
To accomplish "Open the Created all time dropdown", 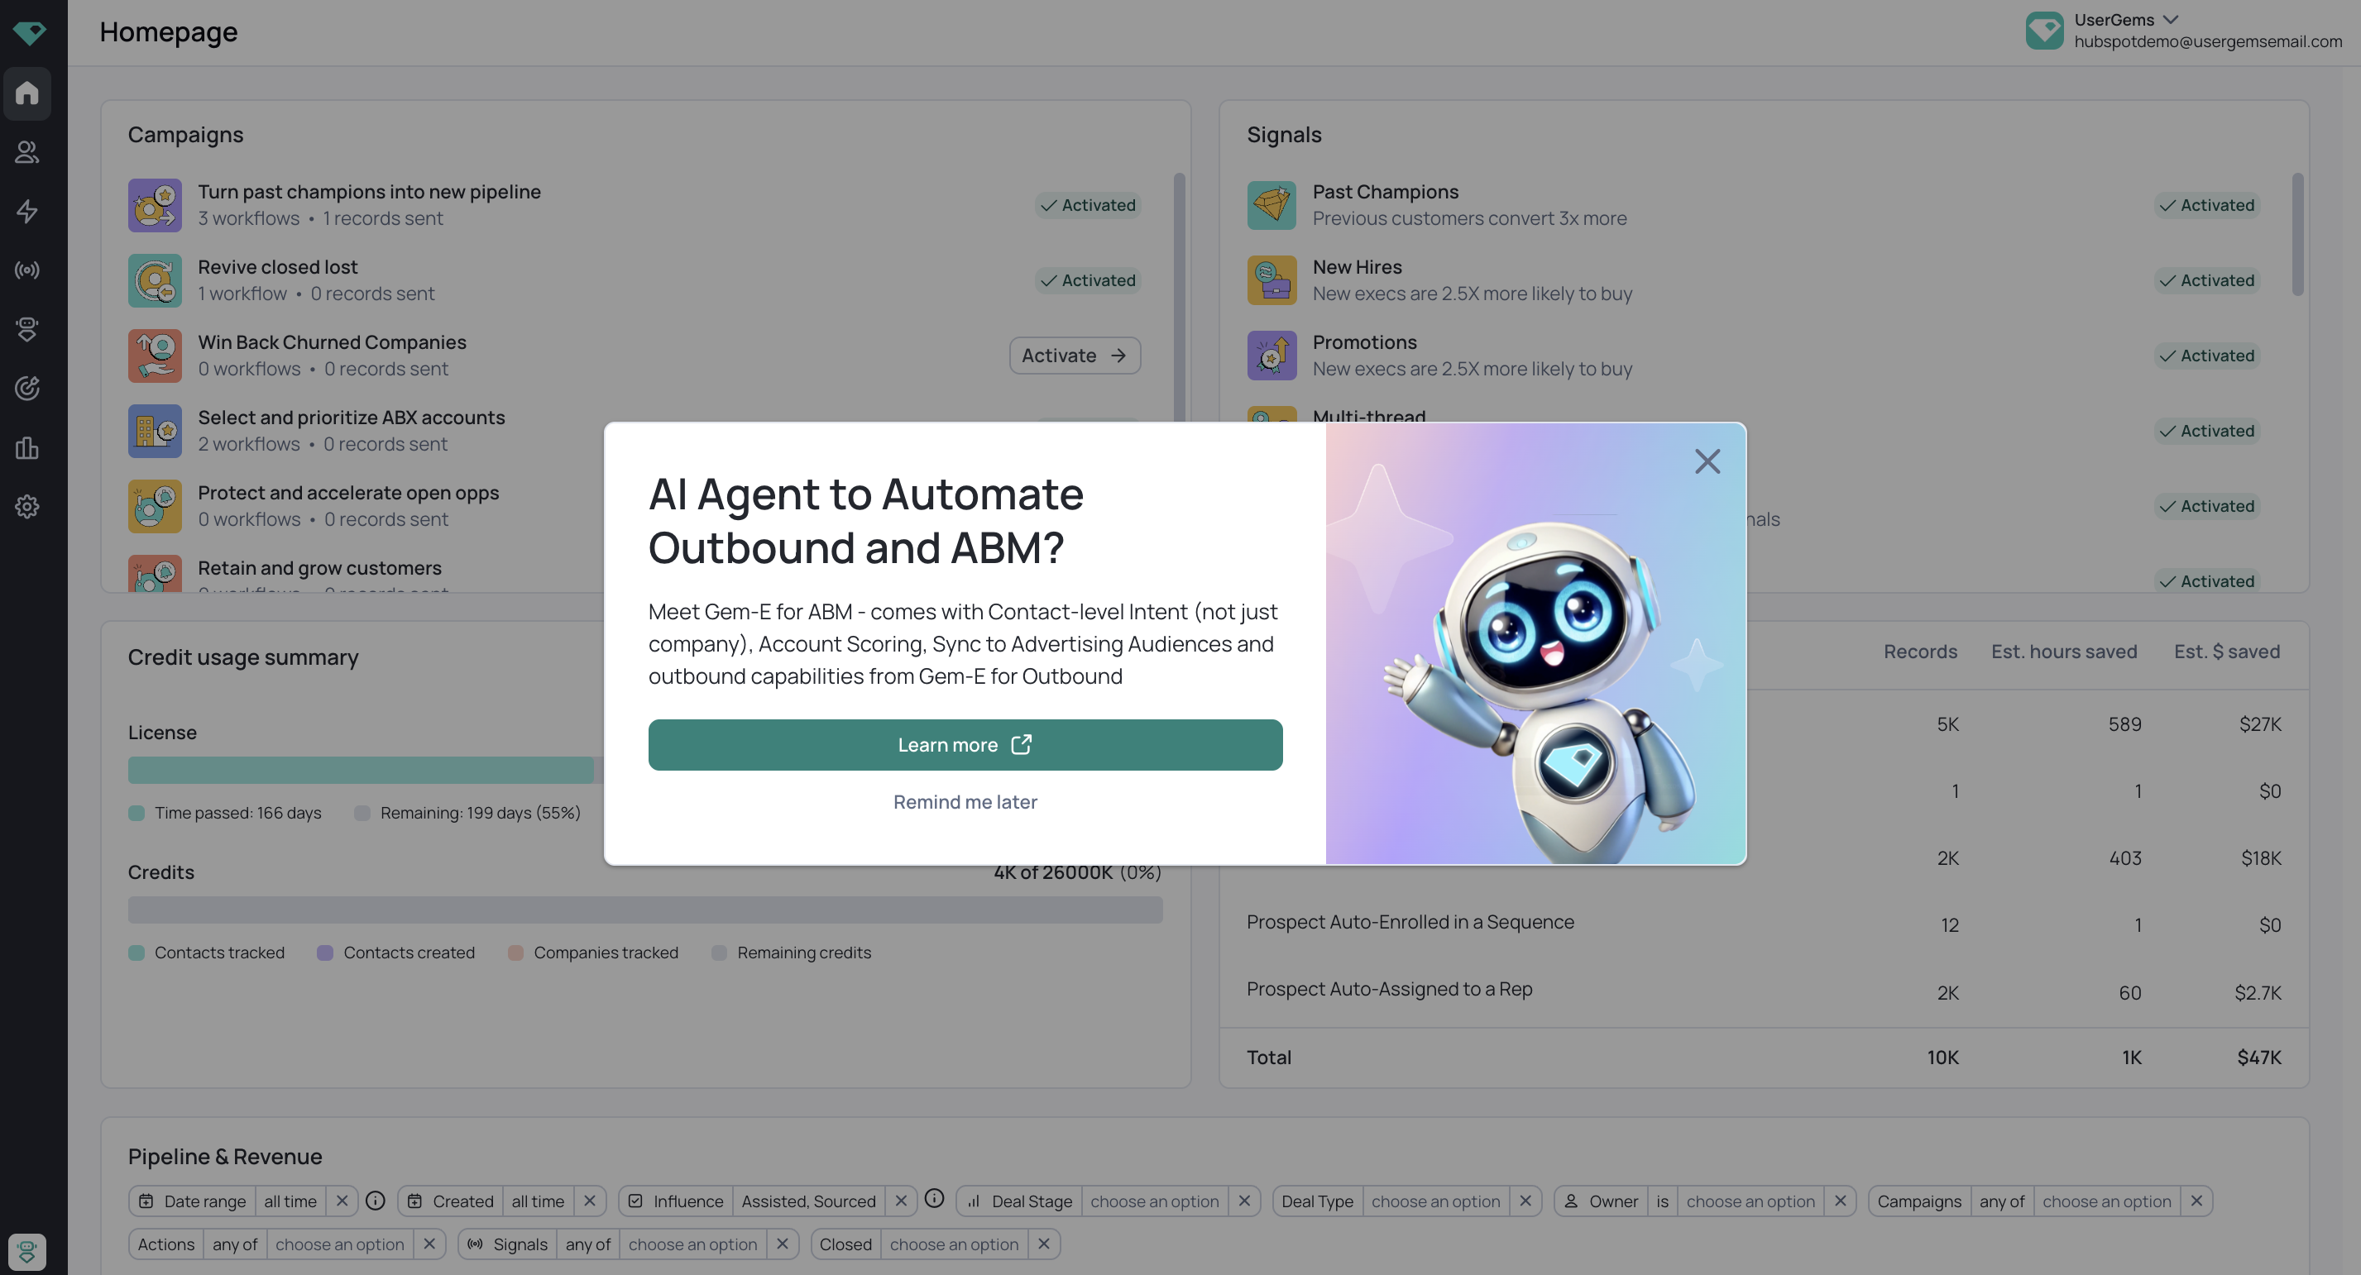I will [x=537, y=1201].
